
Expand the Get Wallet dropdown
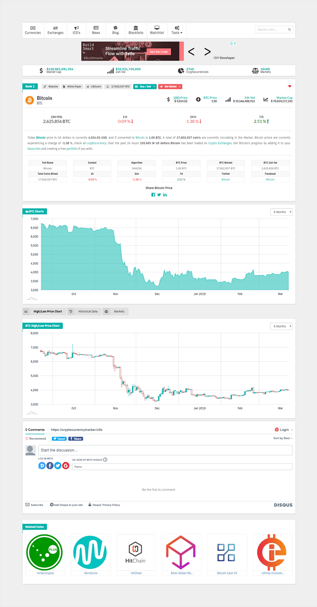[x=170, y=87]
